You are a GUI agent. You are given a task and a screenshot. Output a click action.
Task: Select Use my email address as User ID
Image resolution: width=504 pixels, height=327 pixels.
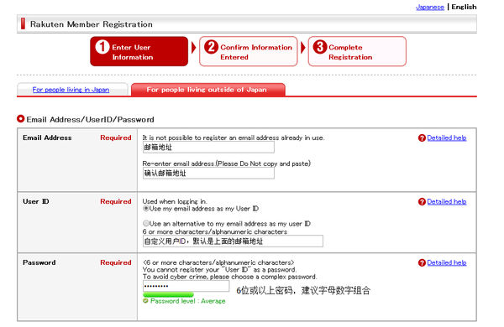pos(146,209)
